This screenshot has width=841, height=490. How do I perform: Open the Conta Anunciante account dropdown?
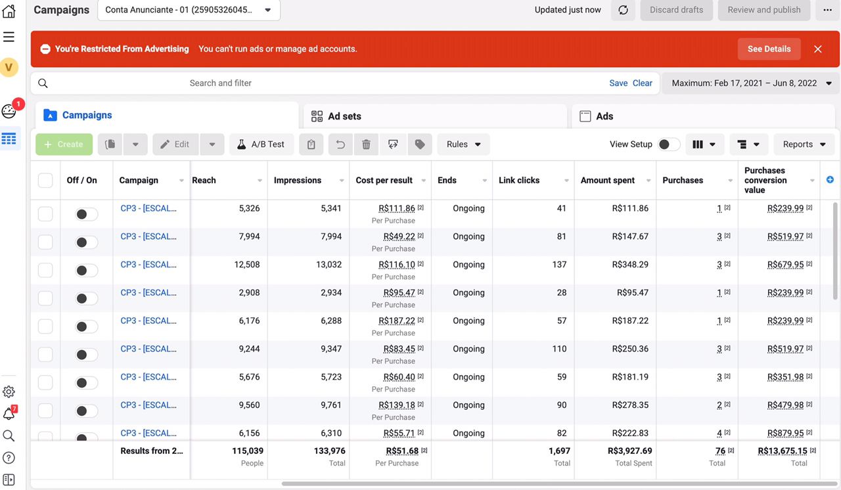coord(189,10)
